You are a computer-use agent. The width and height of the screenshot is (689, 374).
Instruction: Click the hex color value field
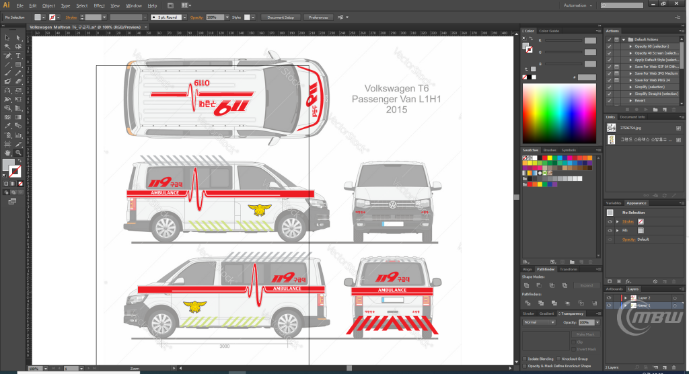click(x=587, y=77)
